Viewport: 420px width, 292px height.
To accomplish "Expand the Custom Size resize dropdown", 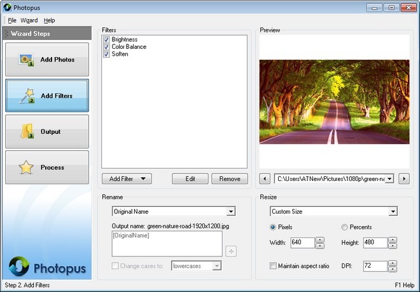I will 393,211.
